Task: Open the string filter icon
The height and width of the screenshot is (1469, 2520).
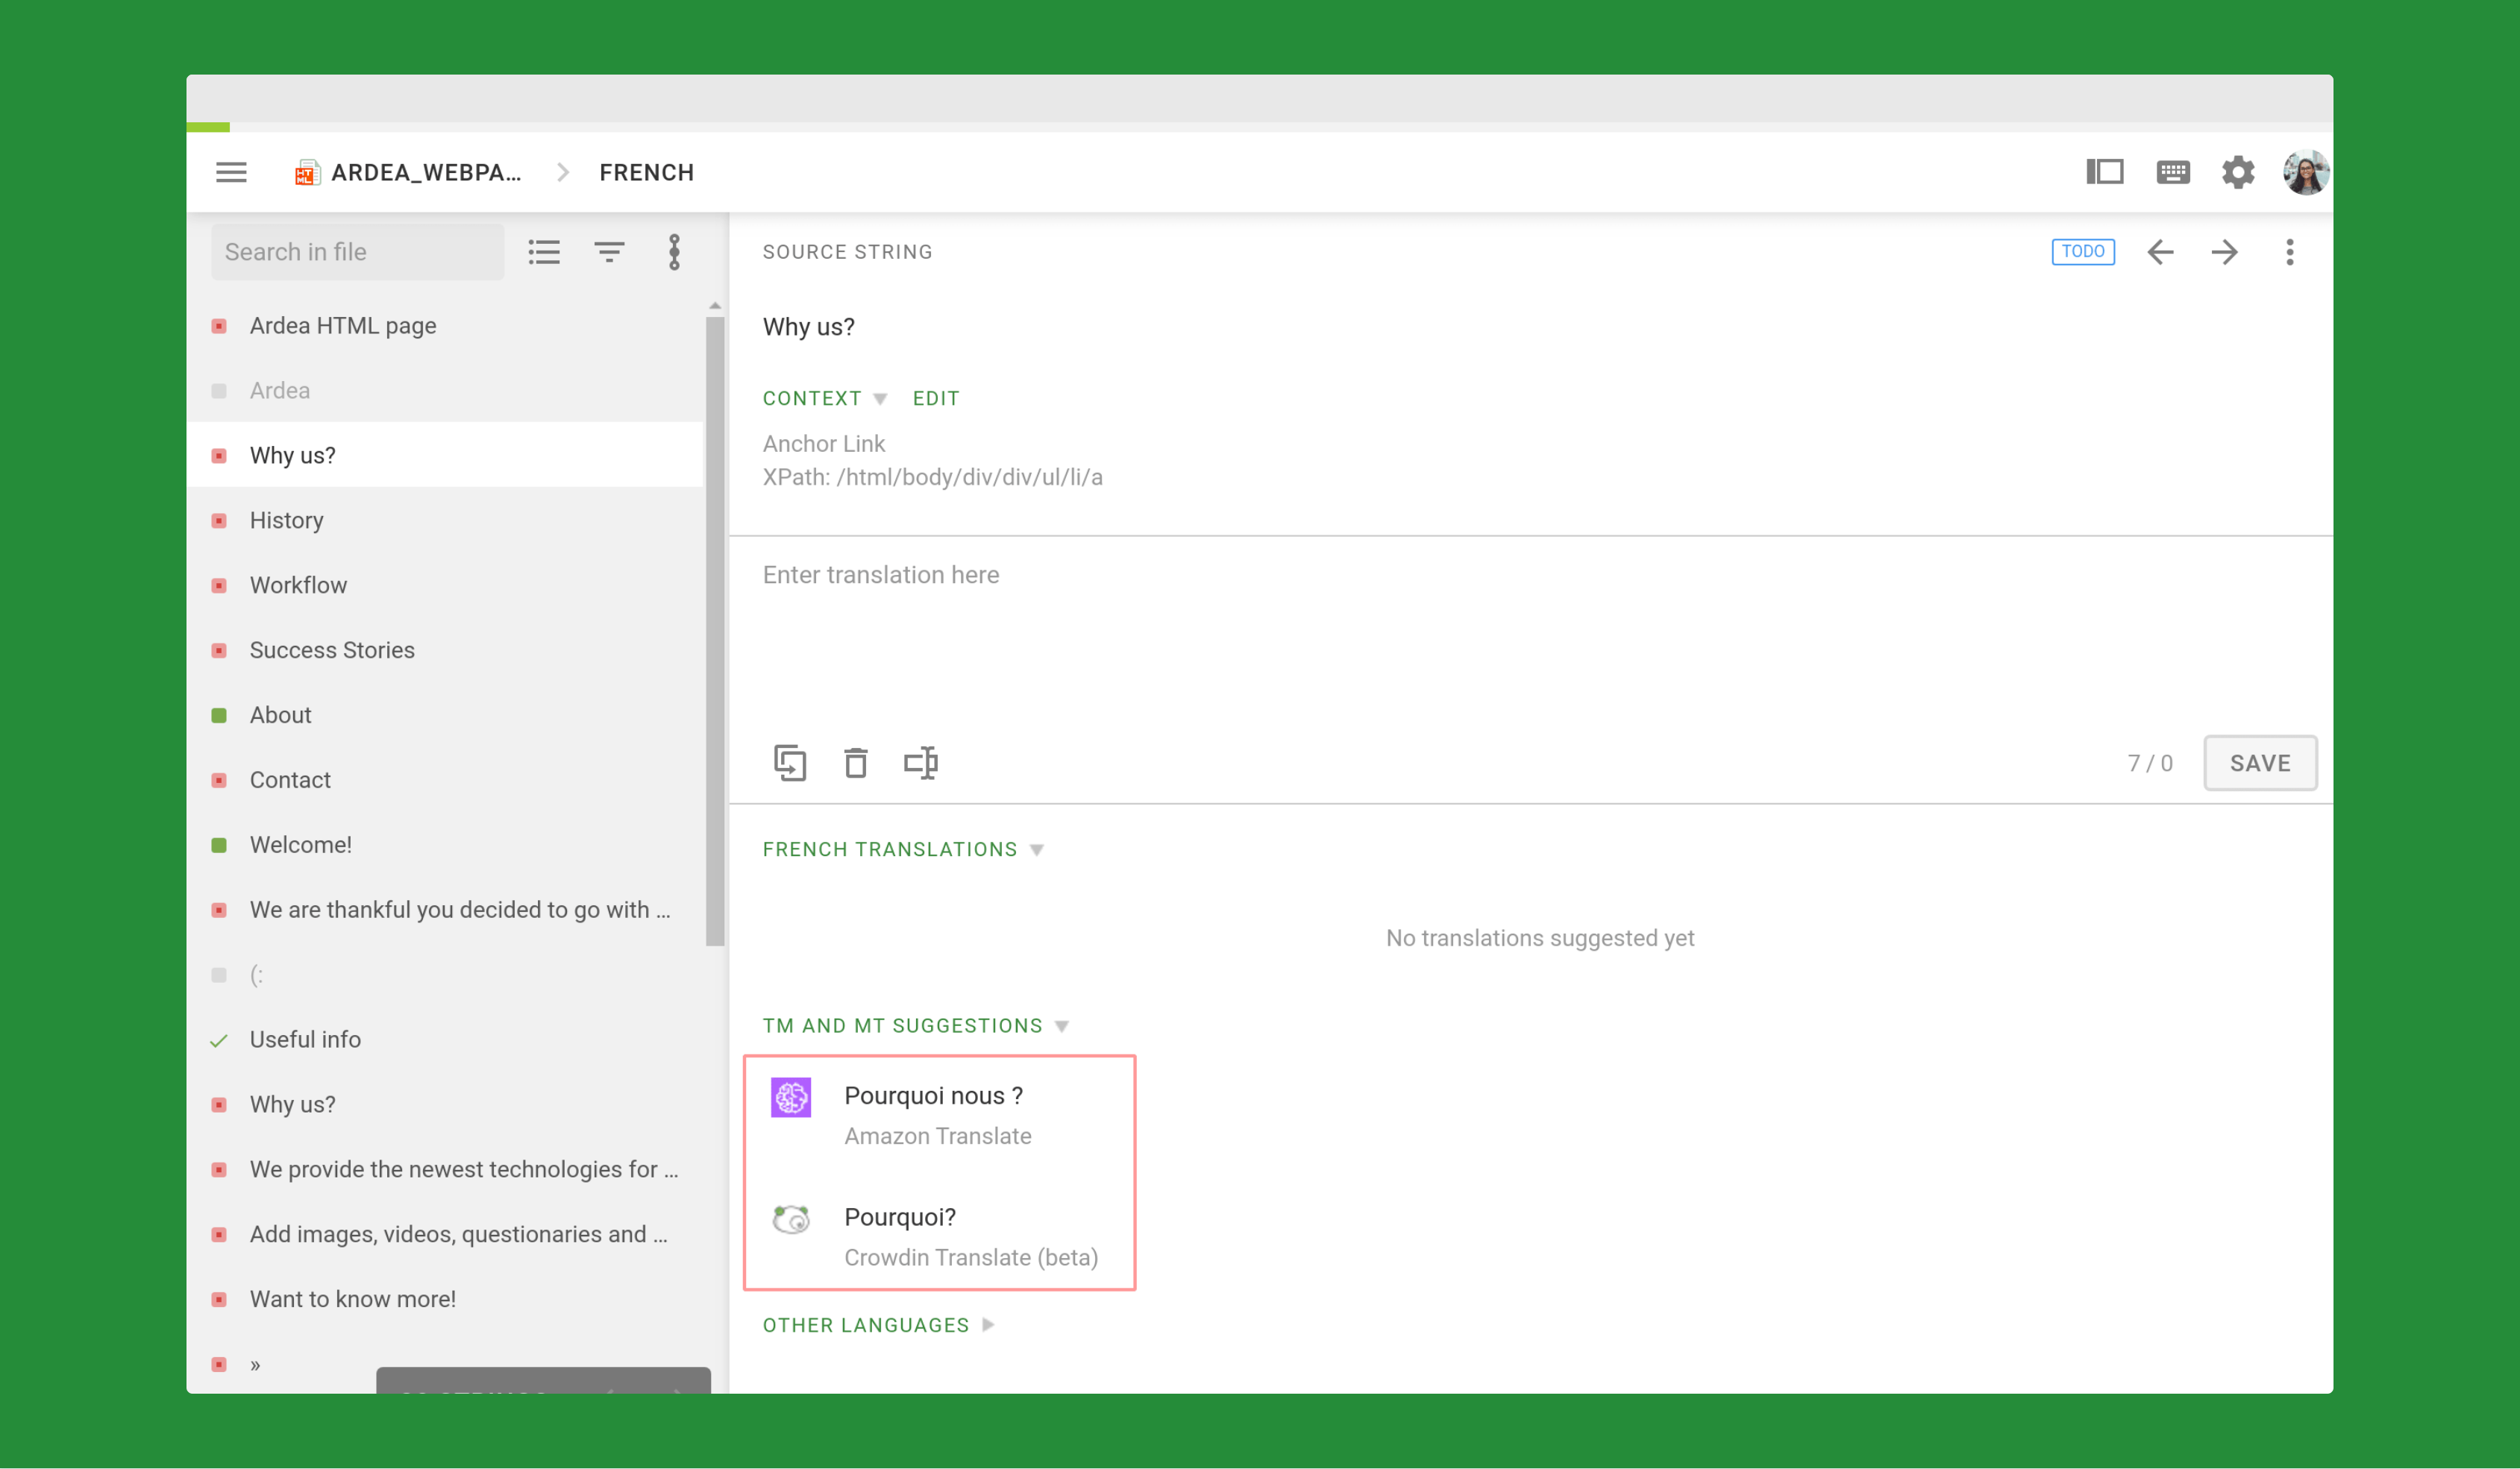Action: pos(609,252)
